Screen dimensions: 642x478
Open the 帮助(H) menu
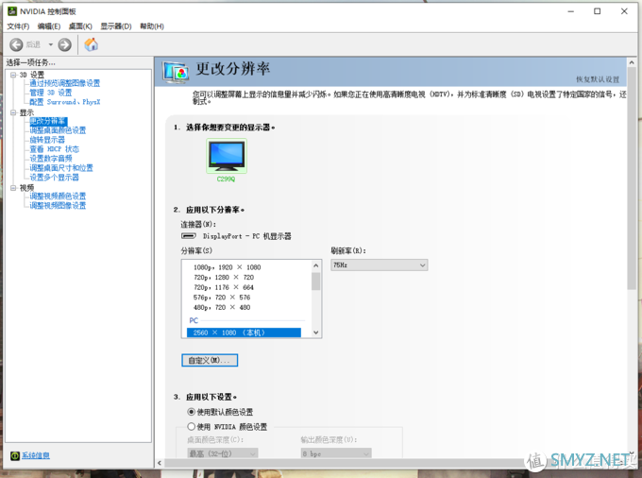coord(152,26)
